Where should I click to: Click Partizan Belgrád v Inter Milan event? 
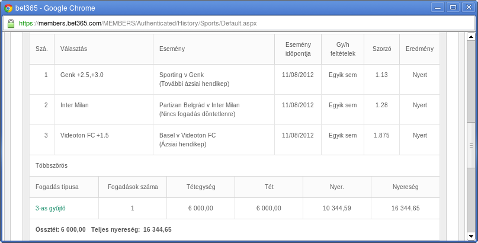200,105
